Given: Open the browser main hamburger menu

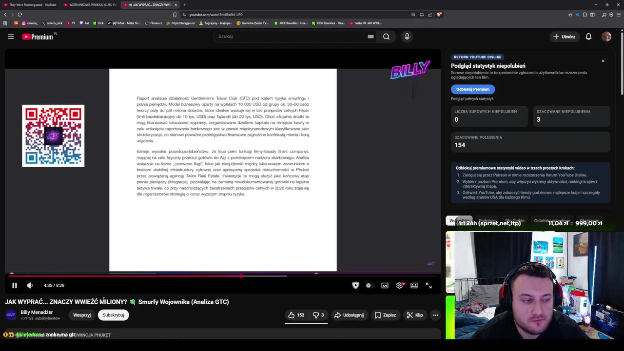Looking at the screenshot, I should pos(619,15).
